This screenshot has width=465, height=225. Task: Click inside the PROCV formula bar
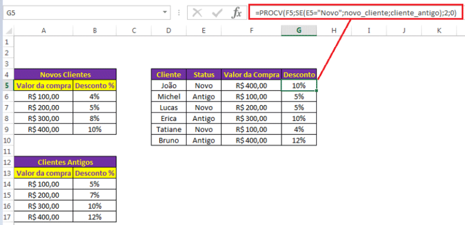pos(356,13)
